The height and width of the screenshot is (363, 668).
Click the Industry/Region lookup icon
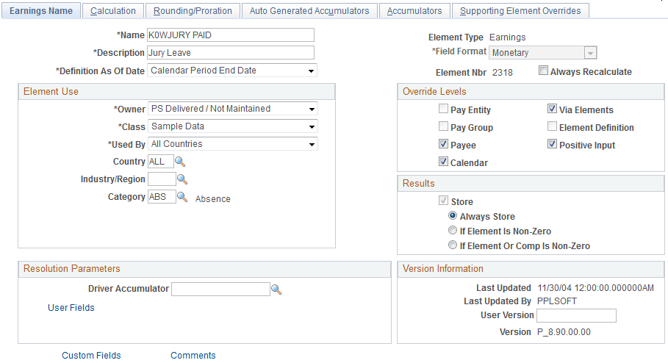183,179
